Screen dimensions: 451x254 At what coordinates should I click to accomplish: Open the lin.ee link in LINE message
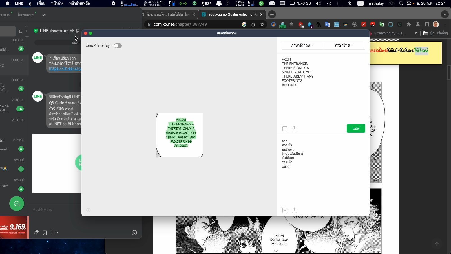point(65,68)
